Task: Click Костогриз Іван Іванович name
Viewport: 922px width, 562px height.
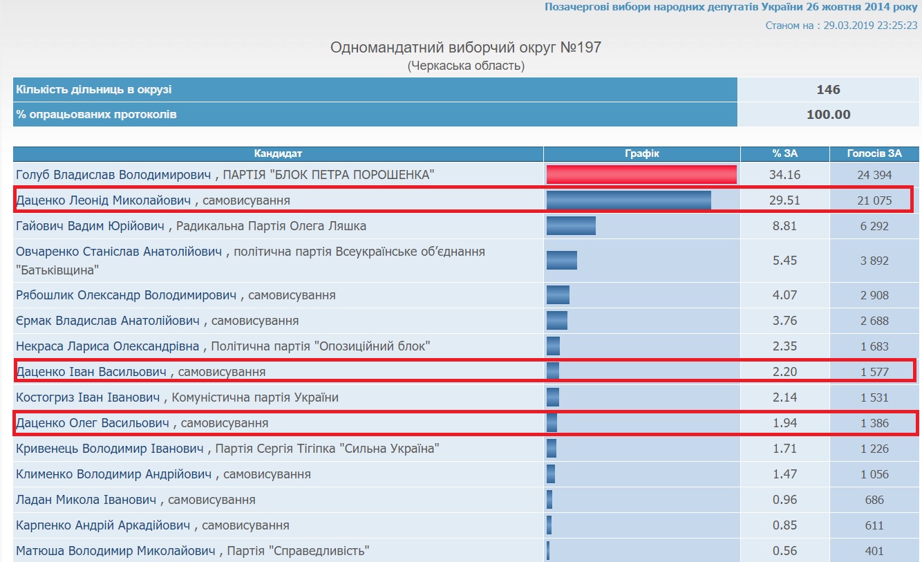Action: coord(88,397)
